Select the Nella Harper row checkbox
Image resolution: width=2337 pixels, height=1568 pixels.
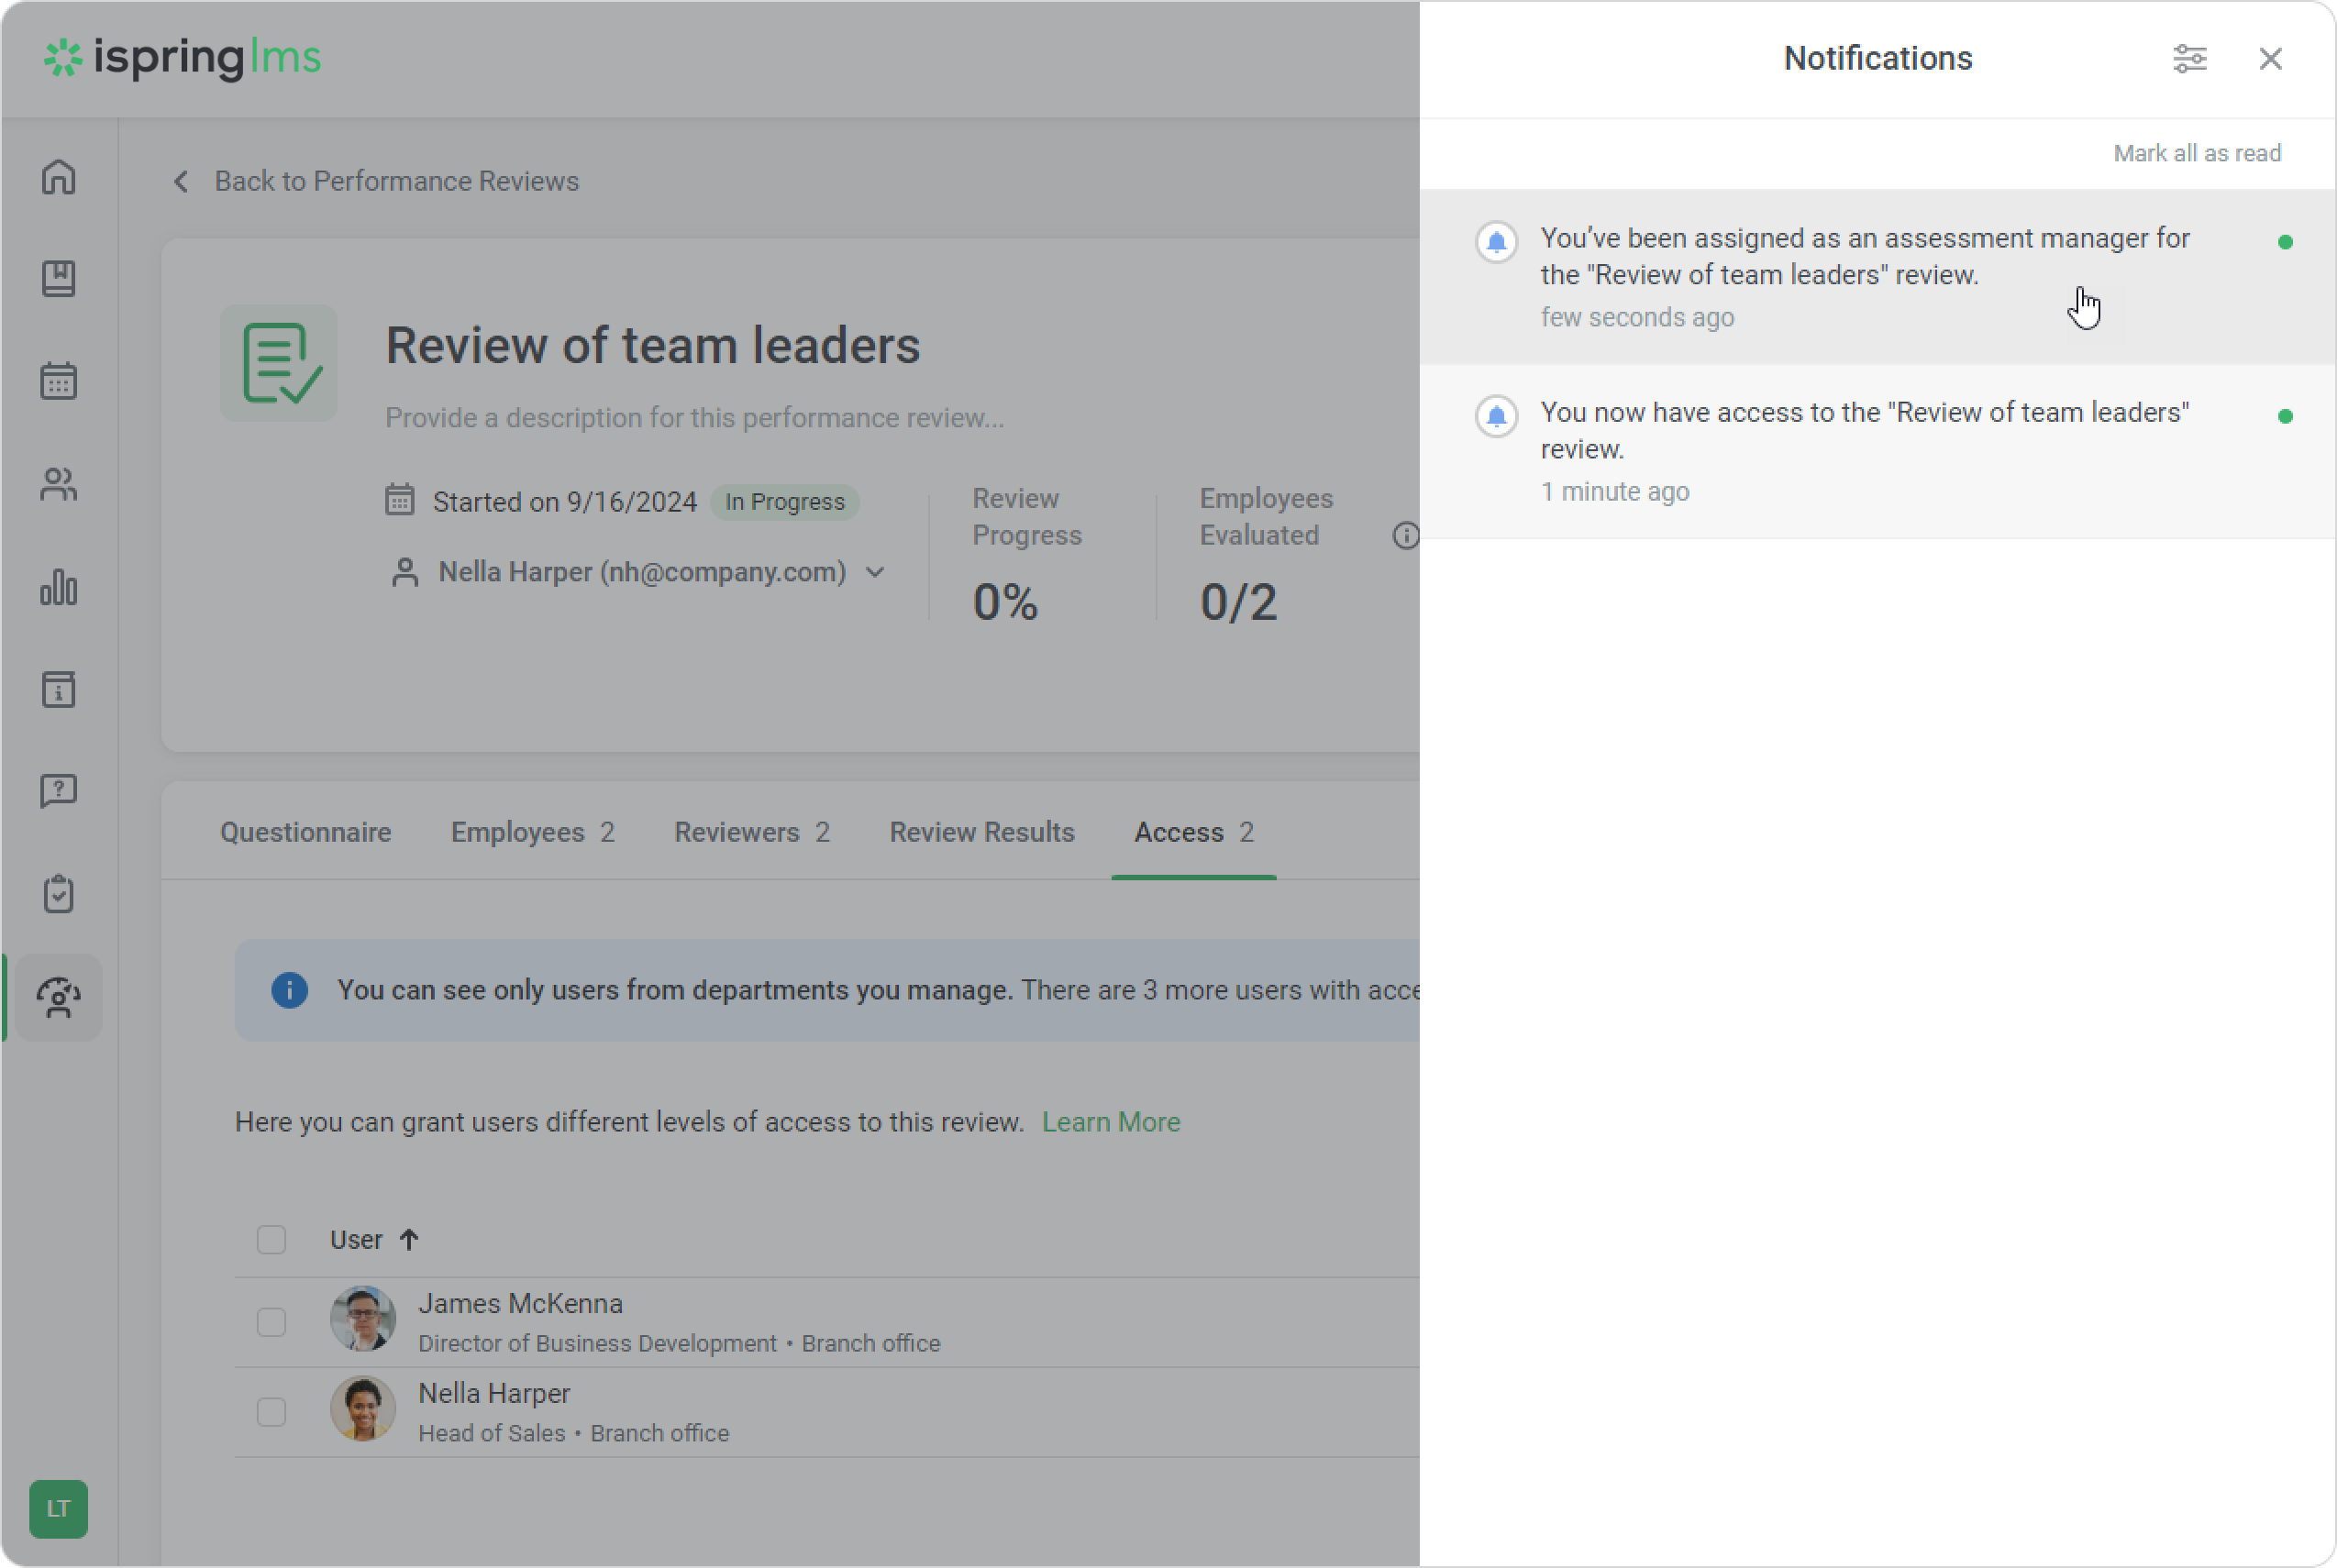click(x=271, y=1412)
